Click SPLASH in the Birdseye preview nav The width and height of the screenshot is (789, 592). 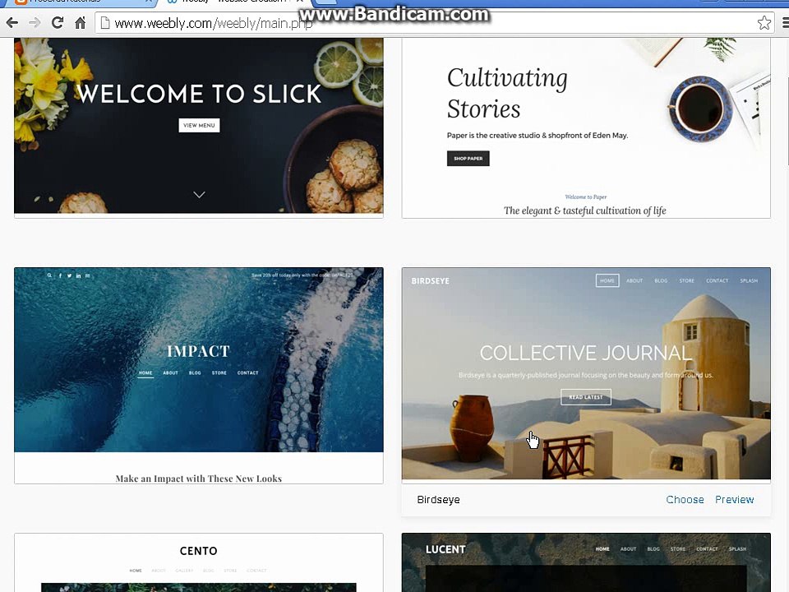coord(749,280)
